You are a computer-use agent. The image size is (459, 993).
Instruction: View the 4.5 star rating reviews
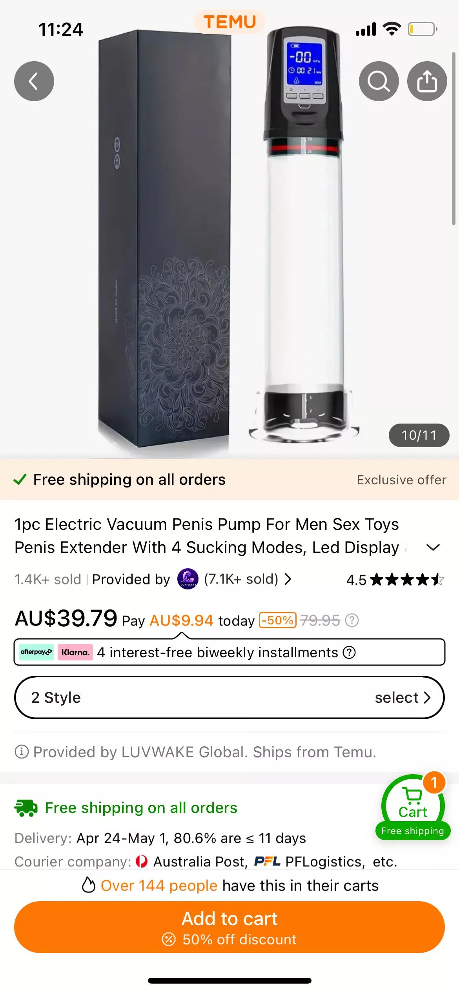tap(395, 580)
